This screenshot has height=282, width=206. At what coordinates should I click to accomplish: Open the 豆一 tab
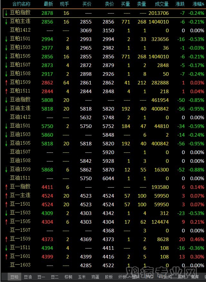point(41,277)
